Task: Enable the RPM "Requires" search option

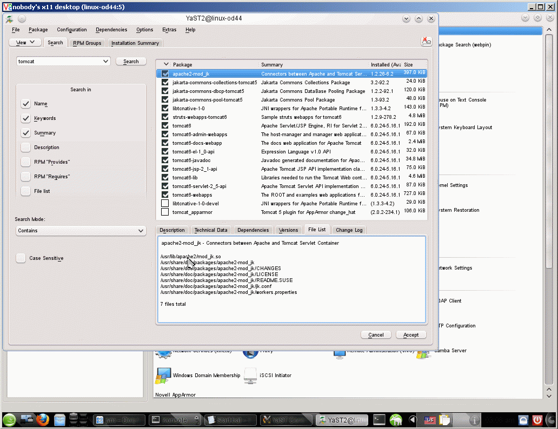Action: [25, 177]
